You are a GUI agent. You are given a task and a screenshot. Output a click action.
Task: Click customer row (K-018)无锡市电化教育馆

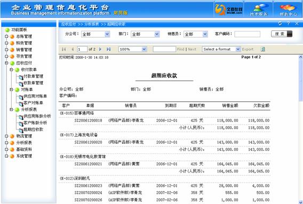pyautogui.click(x=83, y=157)
